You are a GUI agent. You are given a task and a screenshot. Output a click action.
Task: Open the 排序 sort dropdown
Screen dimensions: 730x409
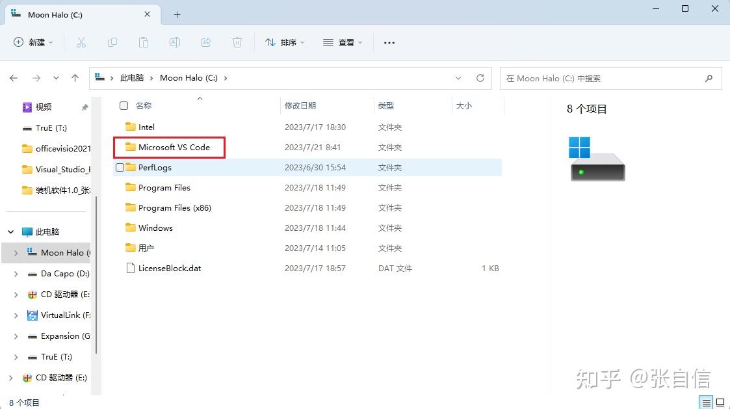[284, 42]
